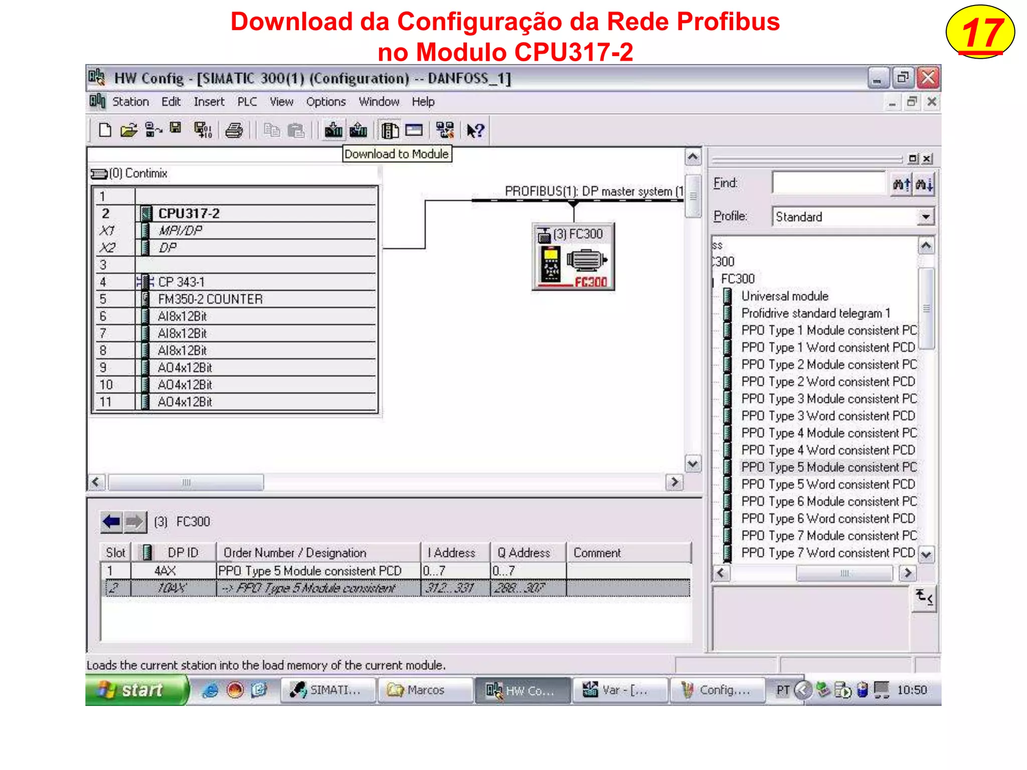Switch to SIMATI... taskbar window

tap(328, 690)
